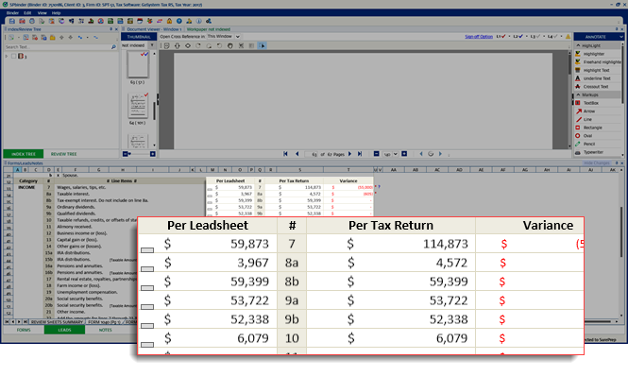The height and width of the screenshot is (376, 628).
Task: Click the highlighted pointer tool in viewer toolbar
Action: tap(262, 45)
